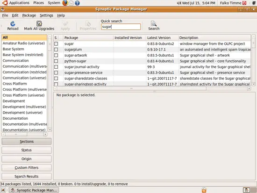Screen dimensions: 257x193
Task: Click the volume speaker icon
Action: [179, 3]
